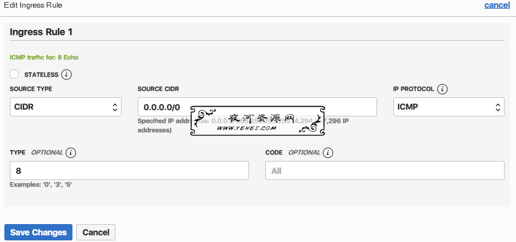Open the Source Type CIDR dropdown
Screen dimensions: 516x242
tap(65, 107)
